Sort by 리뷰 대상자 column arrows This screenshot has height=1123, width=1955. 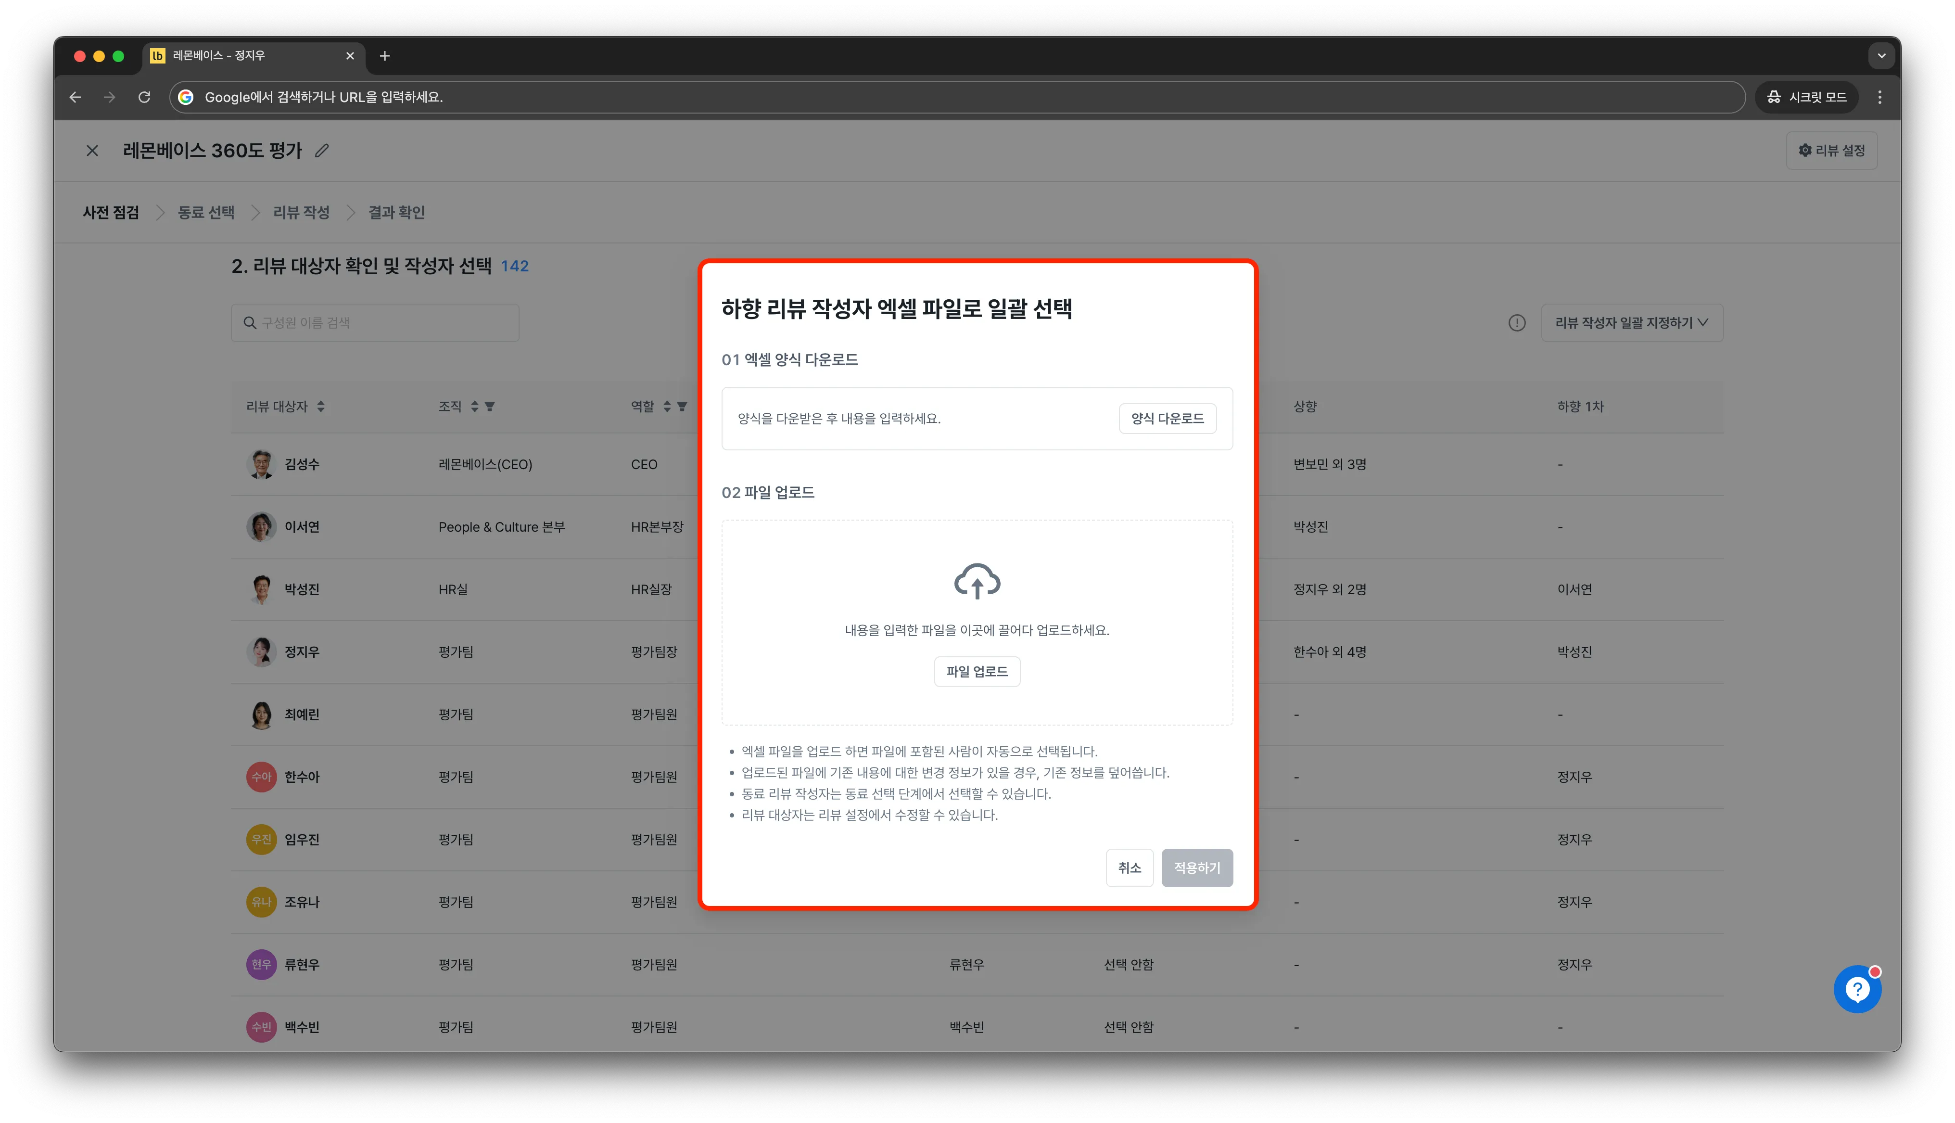[321, 407]
